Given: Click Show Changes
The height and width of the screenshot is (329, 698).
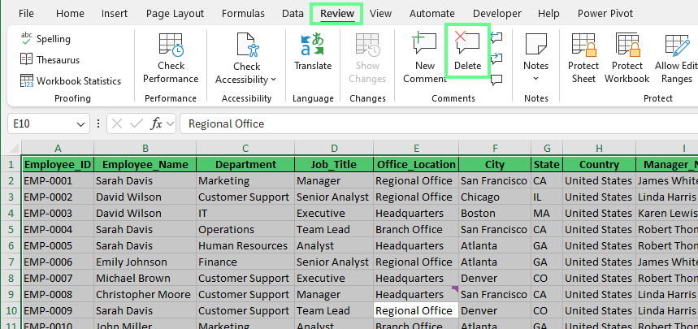Looking at the screenshot, I should coord(367,58).
